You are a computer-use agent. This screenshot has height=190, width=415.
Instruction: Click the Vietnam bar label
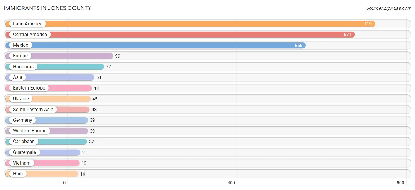(x=22, y=163)
